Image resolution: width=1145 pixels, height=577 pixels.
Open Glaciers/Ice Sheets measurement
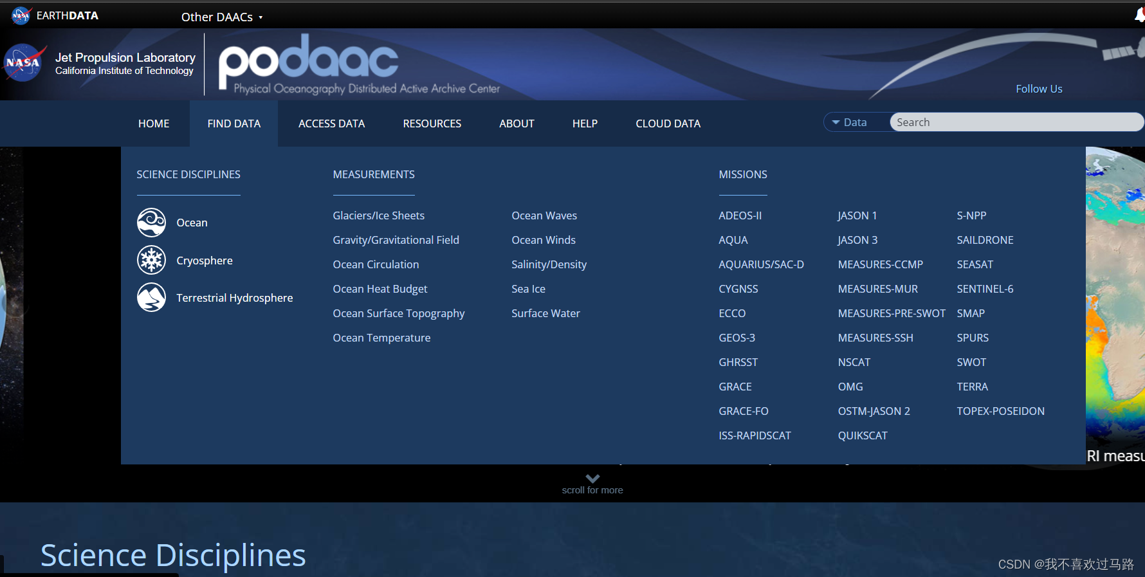(x=378, y=215)
